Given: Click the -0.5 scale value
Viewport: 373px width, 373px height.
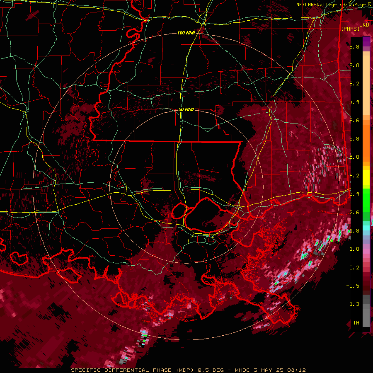Looking at the screenshot, I should pyautogui.click(x=353, y=286).
